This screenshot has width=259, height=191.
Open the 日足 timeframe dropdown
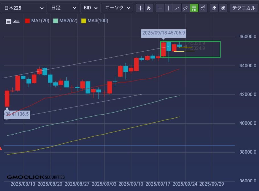pos(63,8)
